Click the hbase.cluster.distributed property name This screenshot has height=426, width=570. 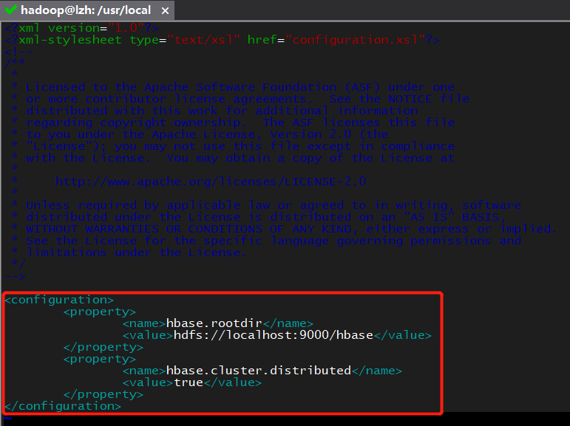(259, 371)
